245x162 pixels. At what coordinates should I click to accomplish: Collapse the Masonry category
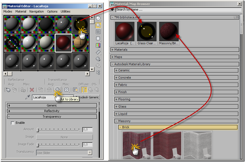coord(176,121)
